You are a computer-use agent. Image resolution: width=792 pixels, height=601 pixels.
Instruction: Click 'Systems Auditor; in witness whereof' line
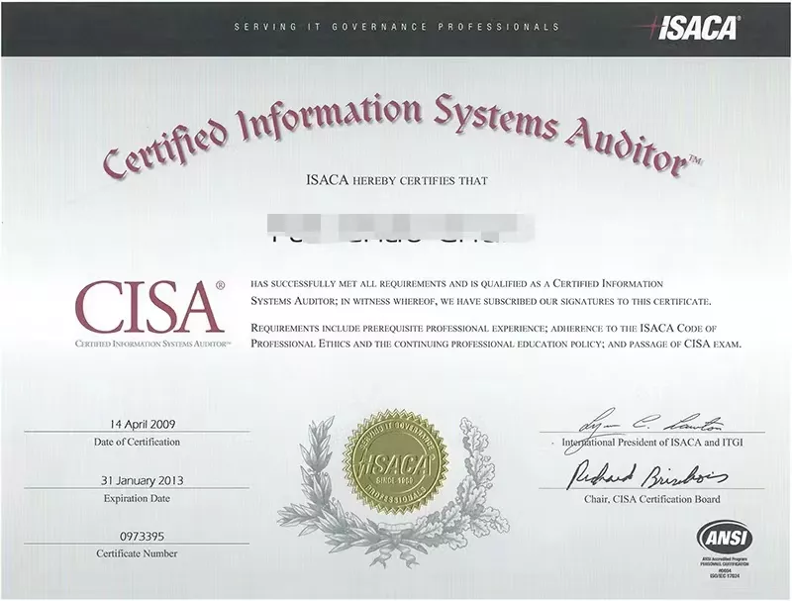[x=481, y=302]
